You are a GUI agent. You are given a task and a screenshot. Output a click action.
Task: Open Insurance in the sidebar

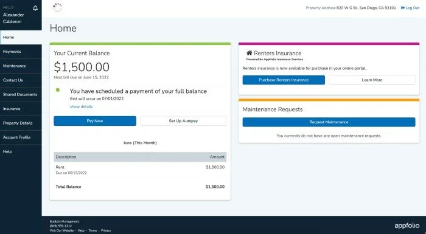[21, 109]
